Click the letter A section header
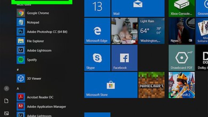208x117 pixels. tap(18, 89)
